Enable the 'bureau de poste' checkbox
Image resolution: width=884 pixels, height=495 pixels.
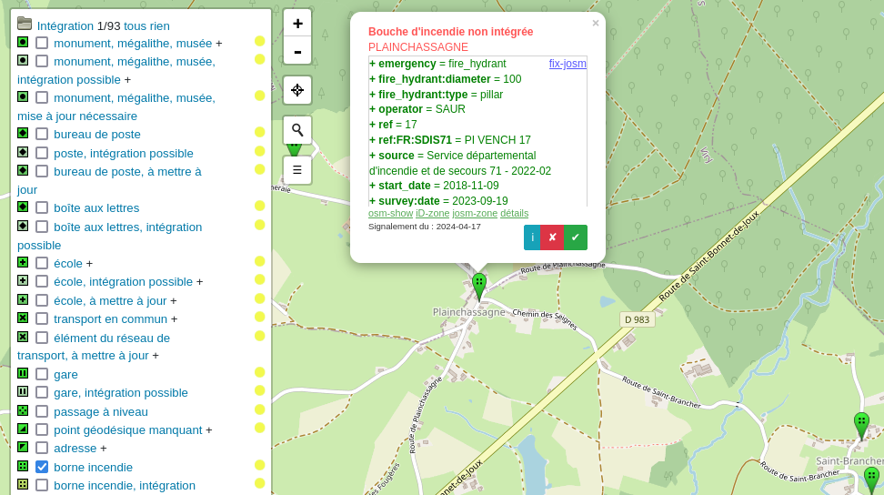(42, 134)
